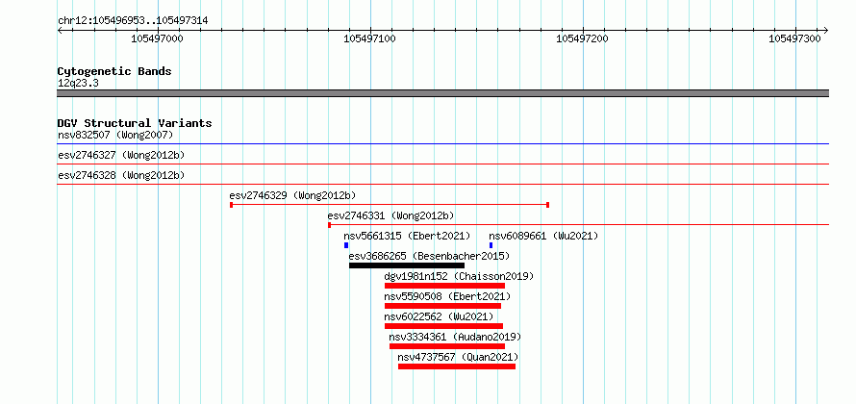Click the 105497300 ruler position label

(x=794, y=38)
